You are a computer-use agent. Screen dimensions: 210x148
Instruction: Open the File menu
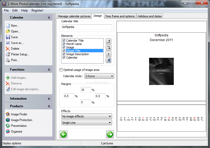6,10
